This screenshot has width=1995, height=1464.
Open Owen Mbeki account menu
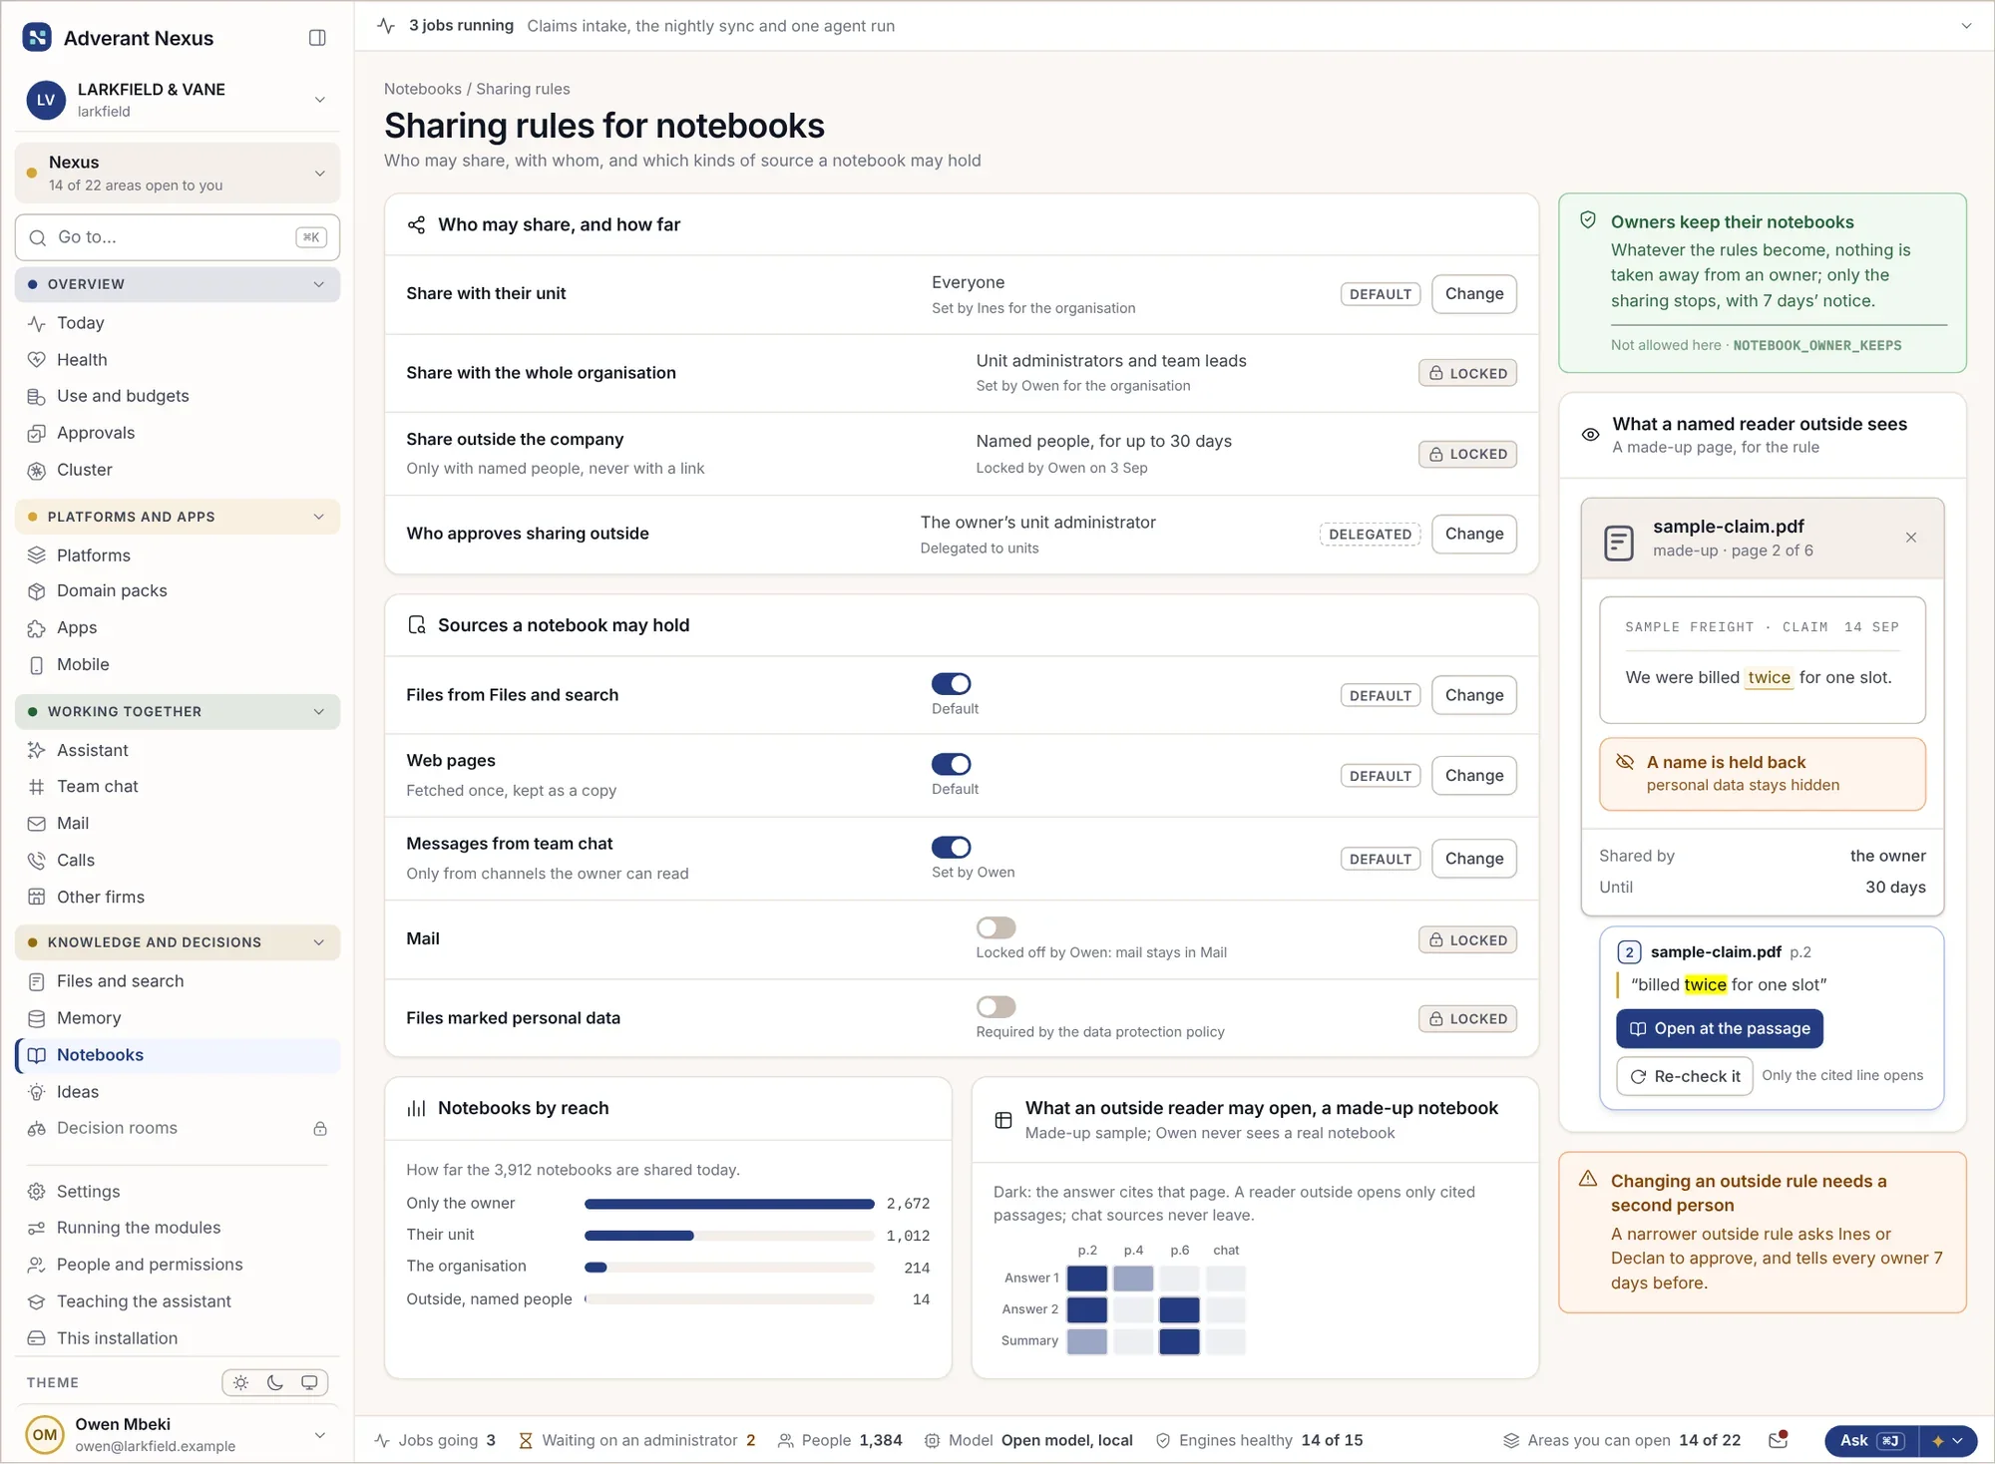(x=178, y=1435)
